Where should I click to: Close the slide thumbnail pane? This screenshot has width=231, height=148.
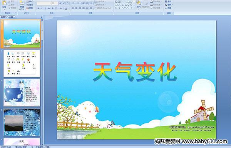42,17
